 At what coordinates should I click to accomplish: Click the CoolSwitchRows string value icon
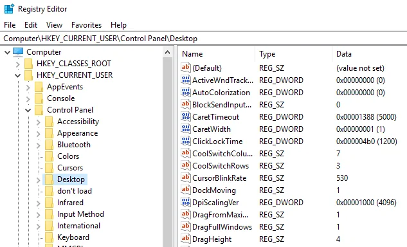(186, 165)
